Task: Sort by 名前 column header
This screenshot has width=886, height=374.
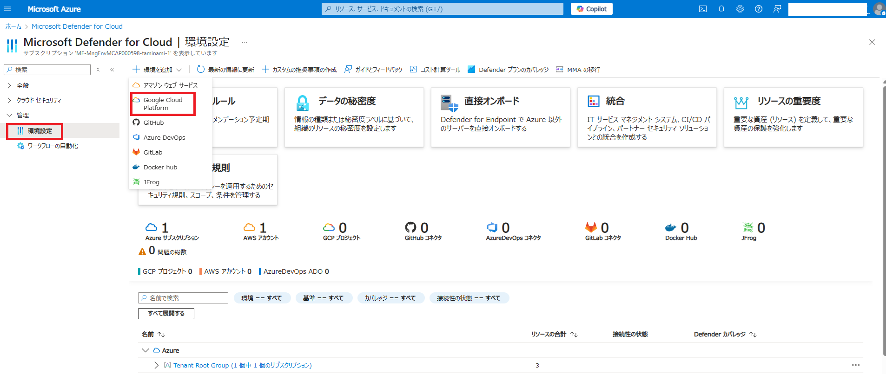Action: 153,334
